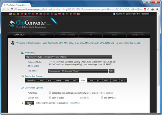The image size is (162, 115).
Task: Click the Start! button
Action: click(29, 103)
